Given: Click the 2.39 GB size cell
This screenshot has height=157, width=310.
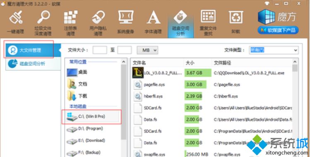Looking at the screenshot, I should point(193,96).
